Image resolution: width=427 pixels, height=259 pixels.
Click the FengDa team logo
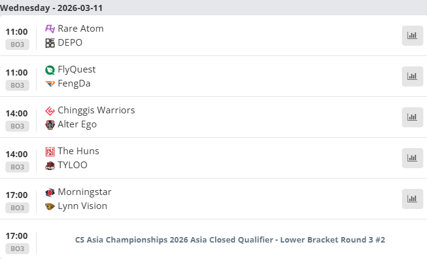point(50,83)
